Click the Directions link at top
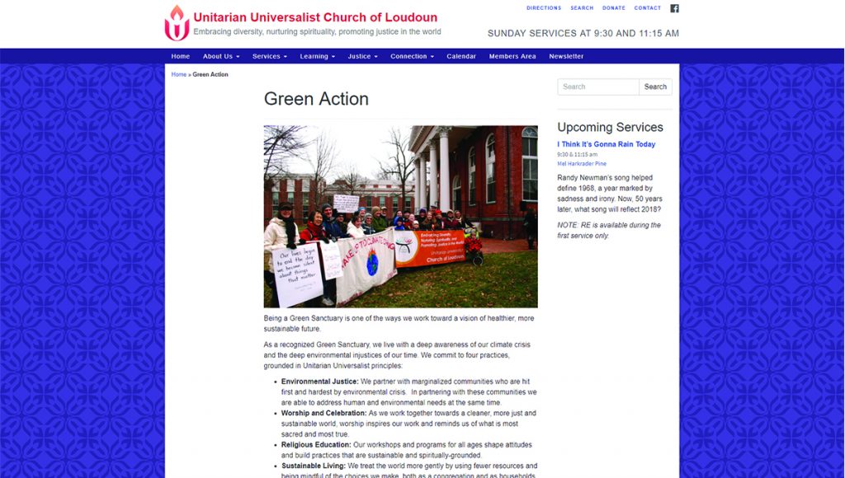 [x=544, y=8]
